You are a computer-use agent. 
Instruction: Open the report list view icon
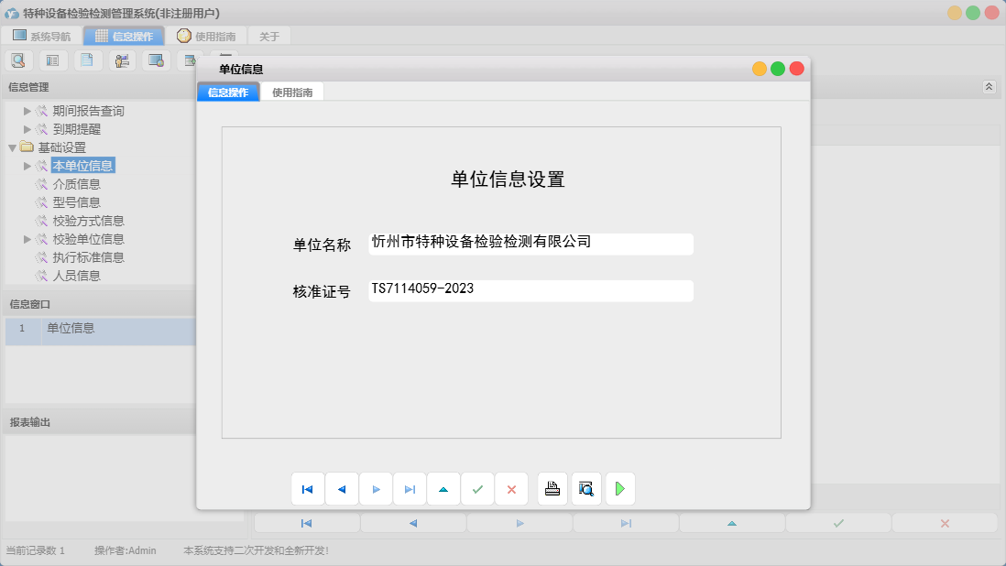click(x=52, y=60)
